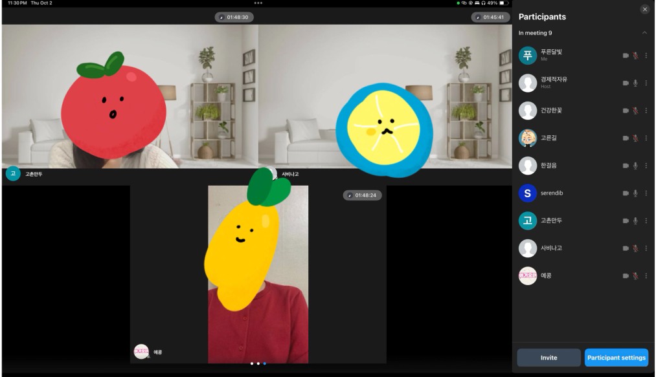This screenshot has width=656, height=377.
Task: Click the 예콩 name label on video tile
Action: pyautogui.click(x=158, y=352)
